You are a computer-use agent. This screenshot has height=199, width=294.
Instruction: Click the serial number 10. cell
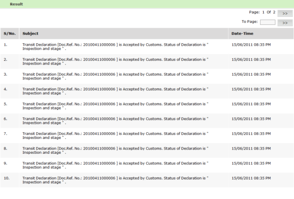[6, 178]
